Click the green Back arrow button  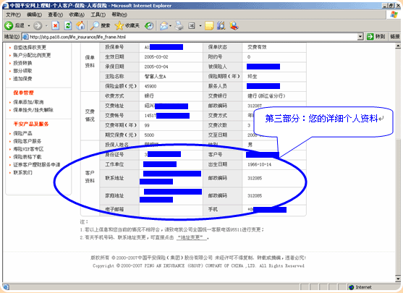tap(9, 25)
